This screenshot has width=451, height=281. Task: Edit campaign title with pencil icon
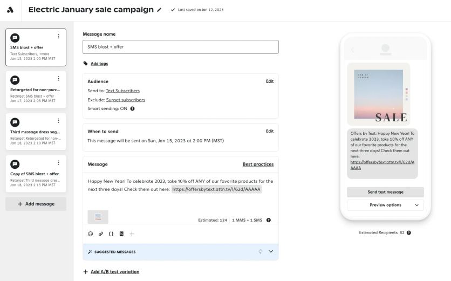pos(159,10)
